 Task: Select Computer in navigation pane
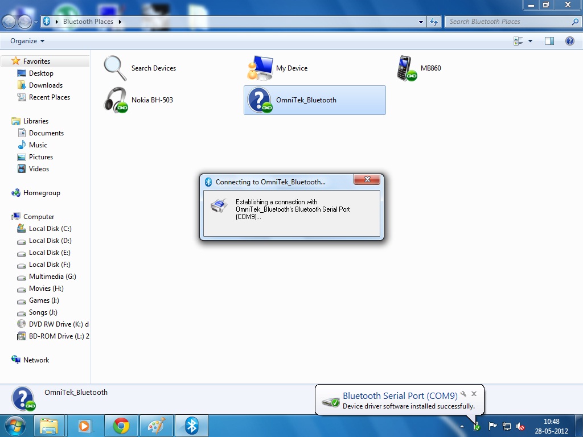[39, 217]
